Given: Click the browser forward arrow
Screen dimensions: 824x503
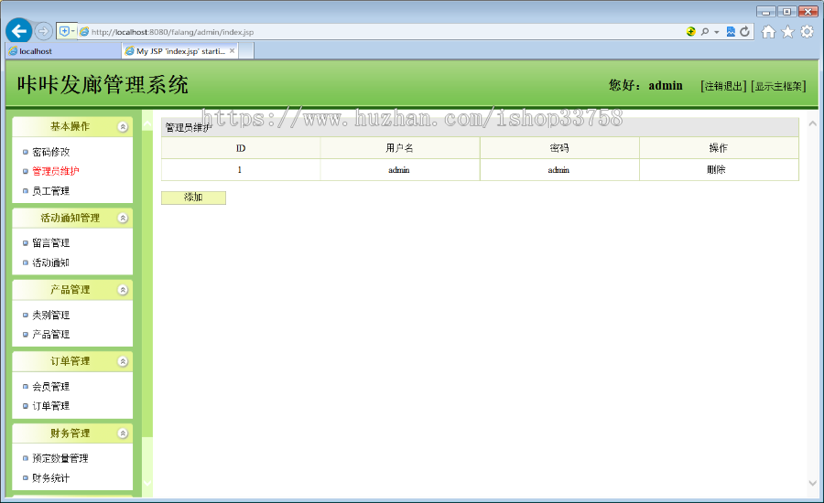Looking at the screenshot, I should click(44, 31).
